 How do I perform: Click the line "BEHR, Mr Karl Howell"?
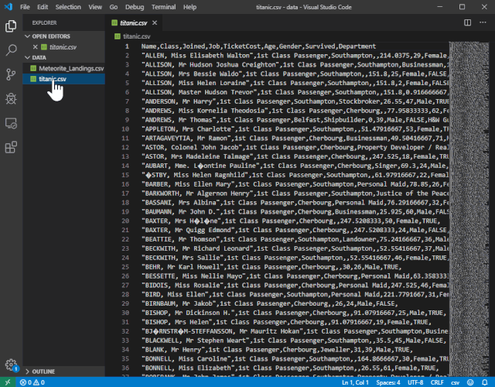(x=271, y=267)
